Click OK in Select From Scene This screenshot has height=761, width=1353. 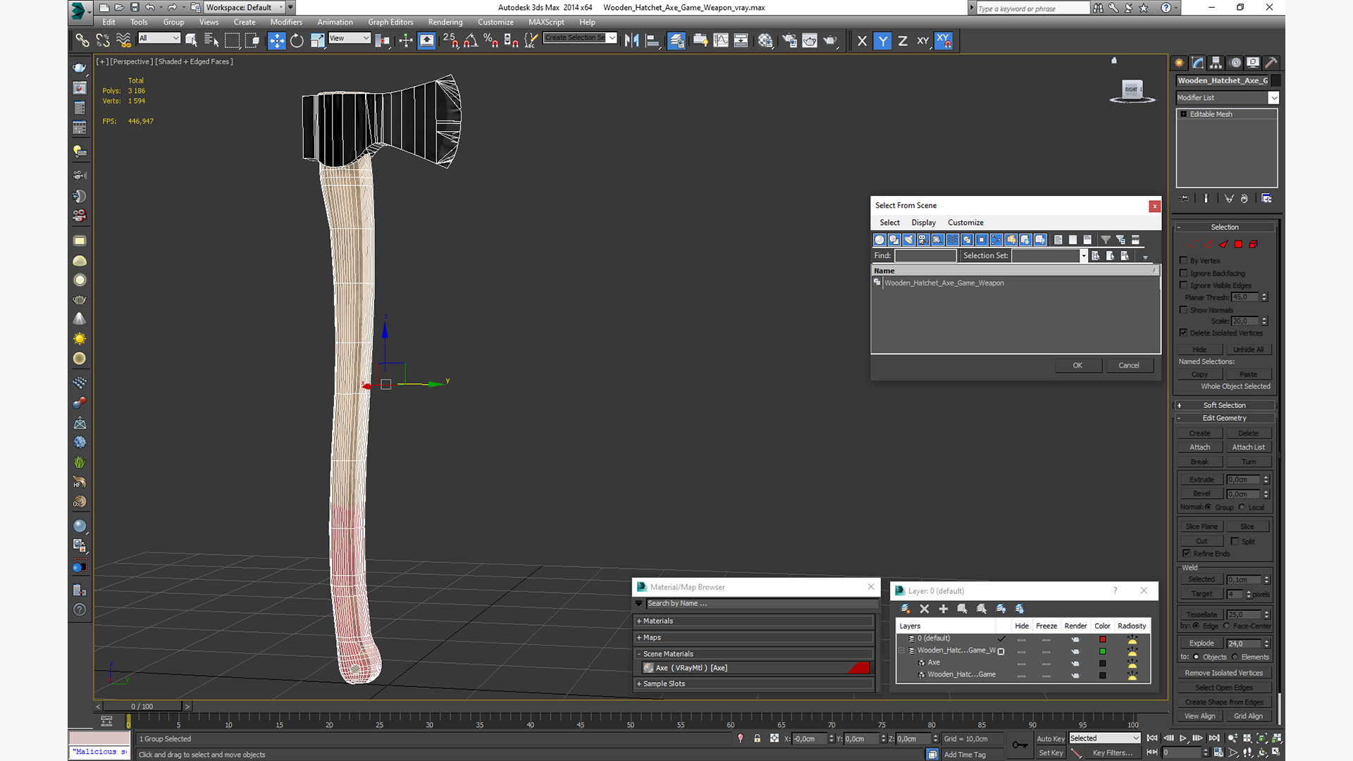pyautogui.click(x=1077, y=365)
